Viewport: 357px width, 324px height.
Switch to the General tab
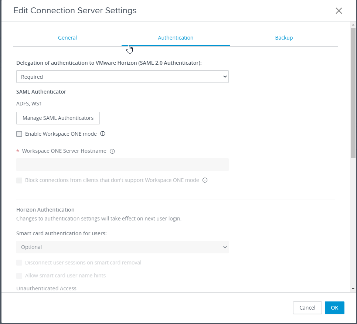coord(67,38)
